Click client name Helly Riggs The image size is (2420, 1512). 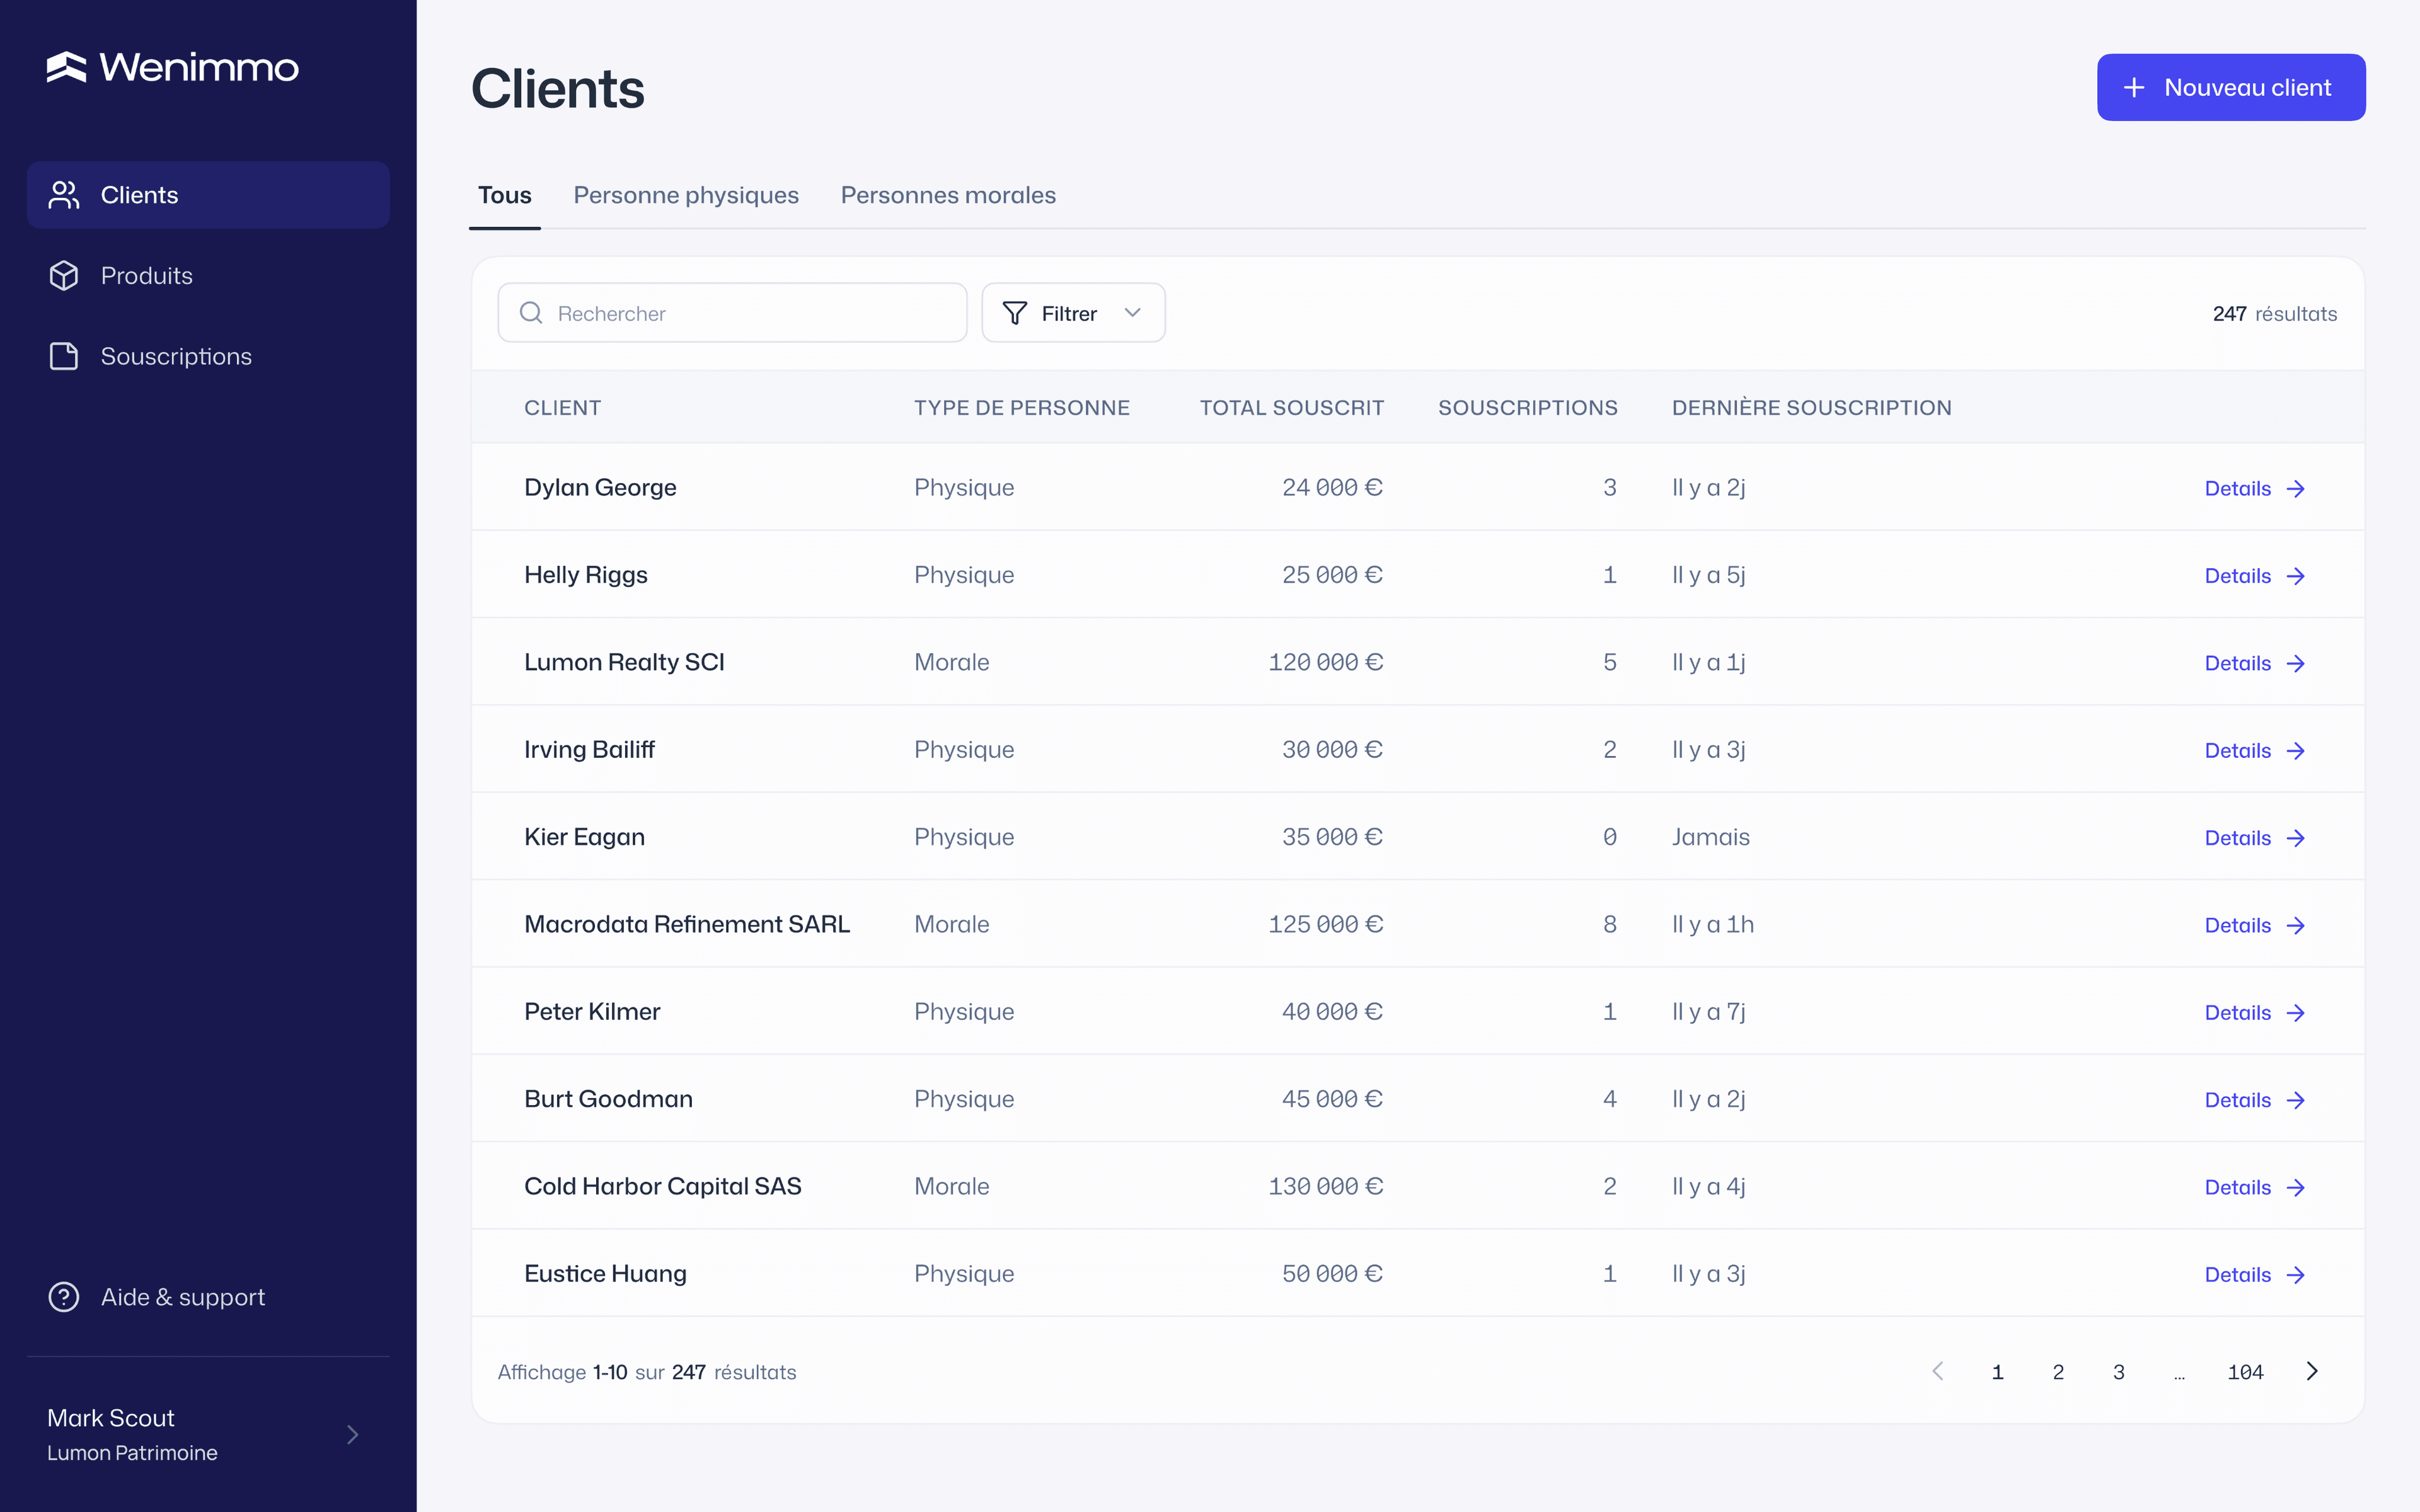pyautogui.click(x=586, y=575)
